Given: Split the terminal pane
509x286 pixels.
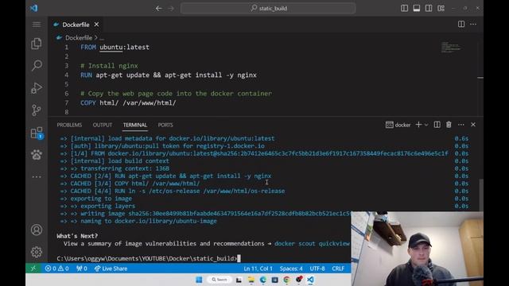Looking at the screenshot, I should (437, 125).
